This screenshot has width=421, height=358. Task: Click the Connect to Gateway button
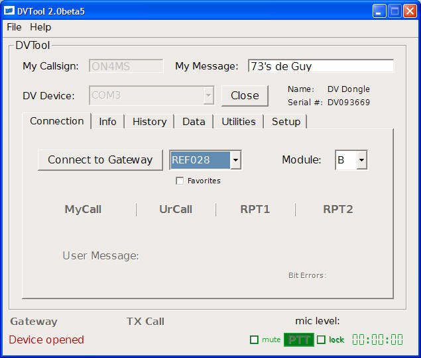pos(100,159)
